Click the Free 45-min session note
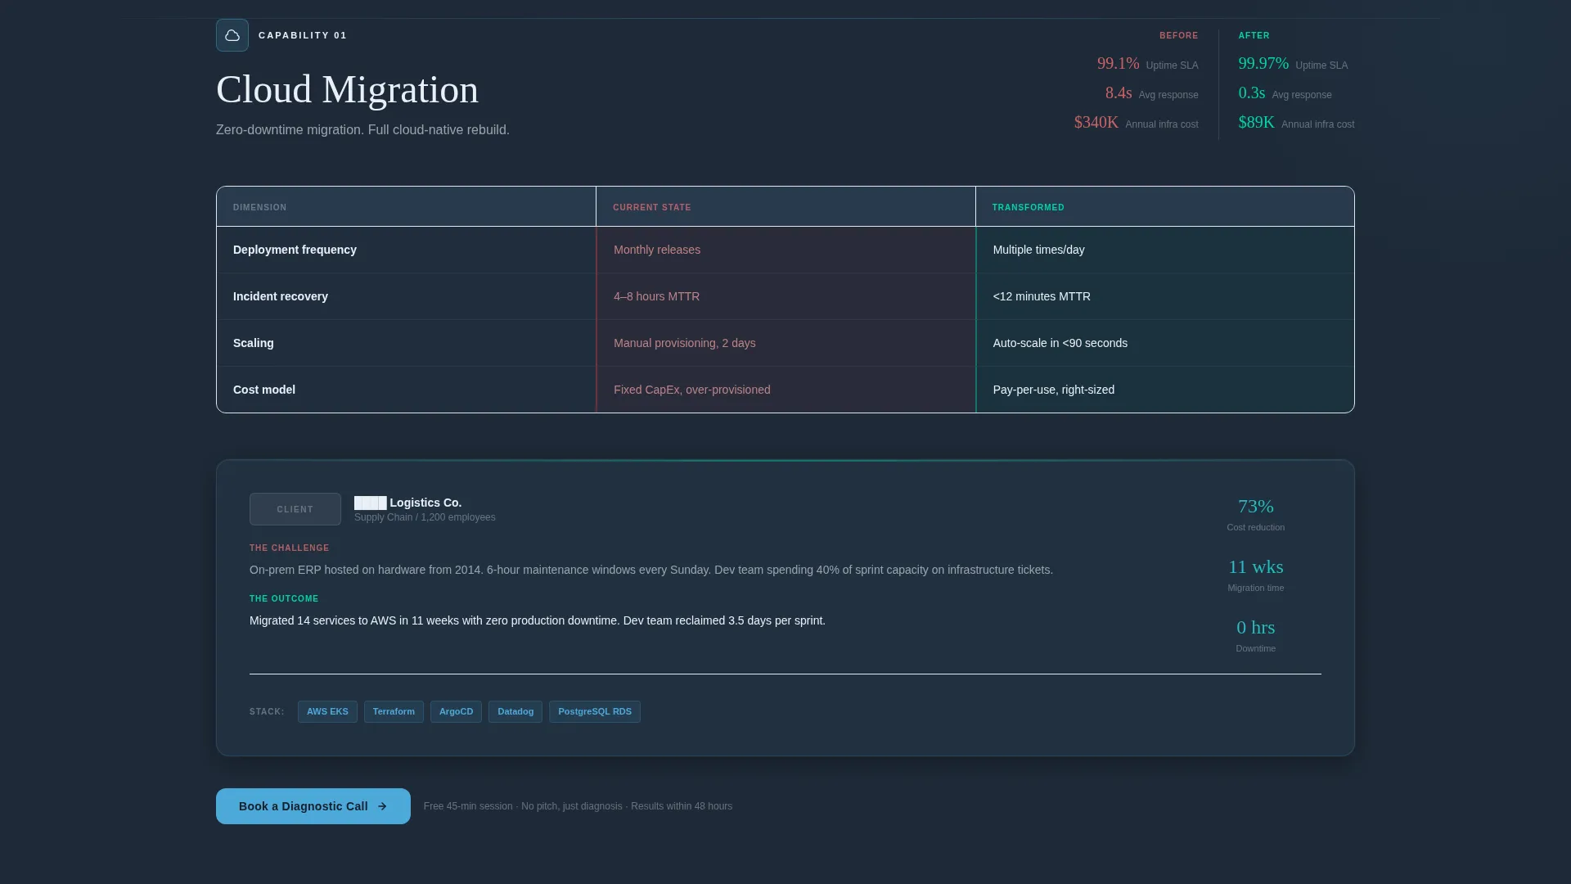Viewport: 1571px width, 884px height. click(578, 806)
